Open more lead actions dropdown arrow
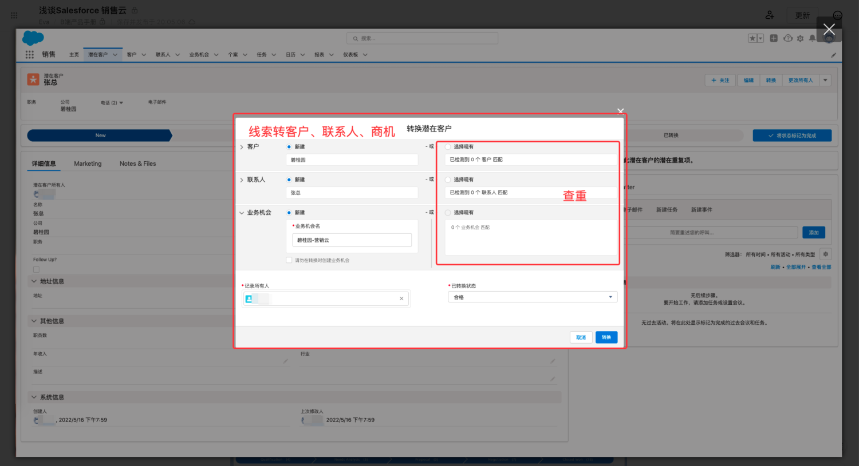Viewport: 859px width, 466px height. (x=825, y=80)
